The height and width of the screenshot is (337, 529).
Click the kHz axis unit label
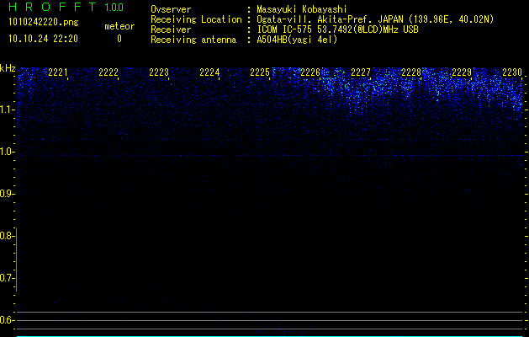pos(8,68)
